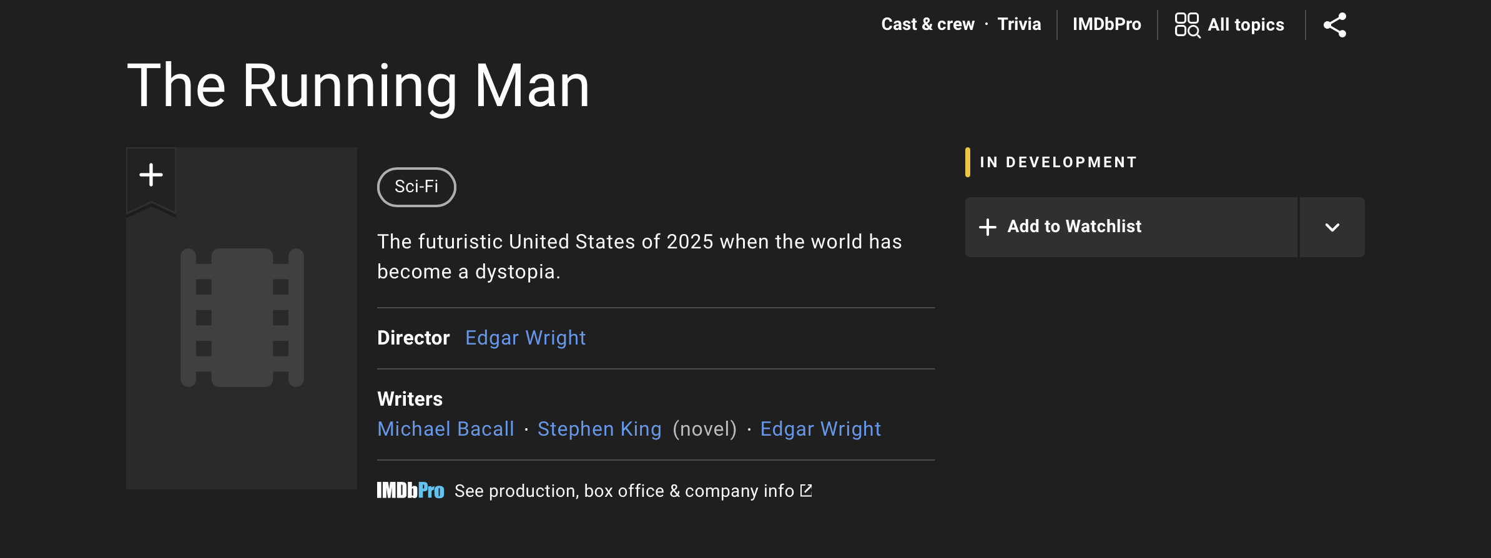Click the plus icon in Add to Watchlist
This screenshot has height=558, width=1491.
click(x=988, y=227)
